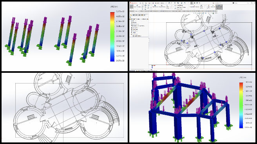257x144 pixels.
Task: Select the Material entry in feature tree
Action: tap(138, 26)
